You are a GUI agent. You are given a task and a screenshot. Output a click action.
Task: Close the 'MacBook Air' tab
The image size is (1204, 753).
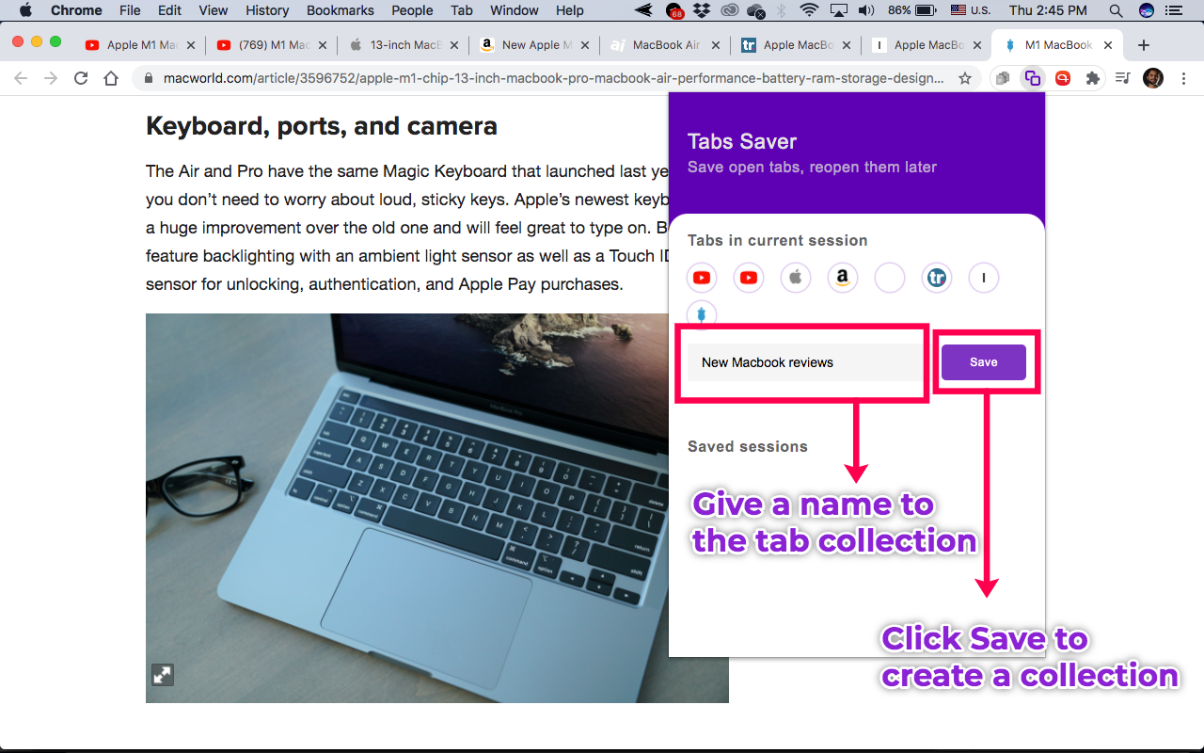point(714,45)
